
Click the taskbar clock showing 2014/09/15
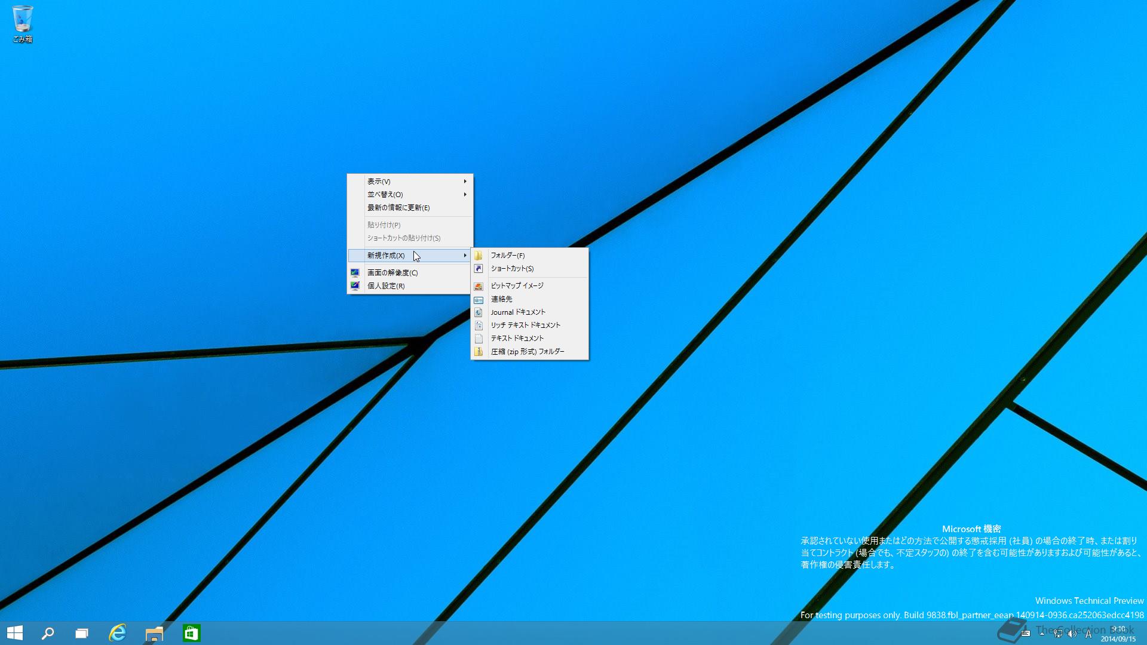[x=1118, y=634]
